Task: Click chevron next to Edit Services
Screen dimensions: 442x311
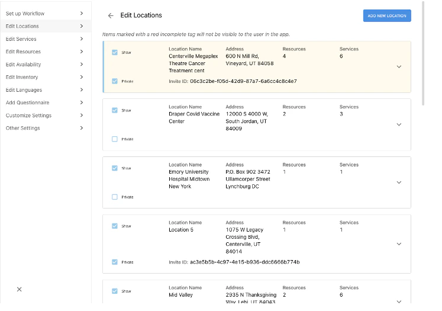Action: click(x=82, y=39)
